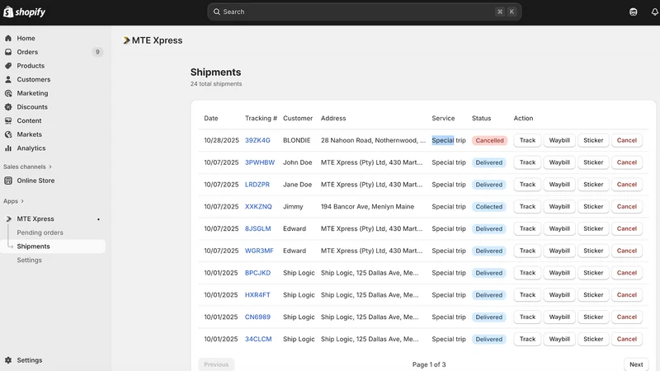The width and height of the screenshot is (660, 371).
Task: Click customer name John Doe
Action: pyautogui.click(x=298, y=162)
